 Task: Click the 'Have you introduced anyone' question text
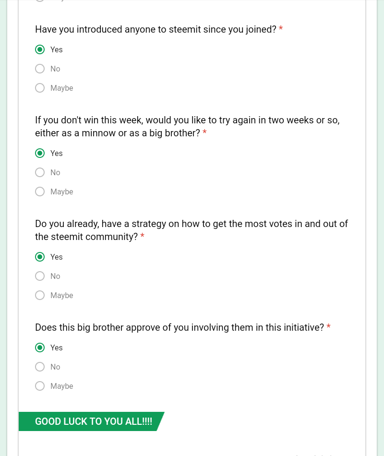pos(156,29)
